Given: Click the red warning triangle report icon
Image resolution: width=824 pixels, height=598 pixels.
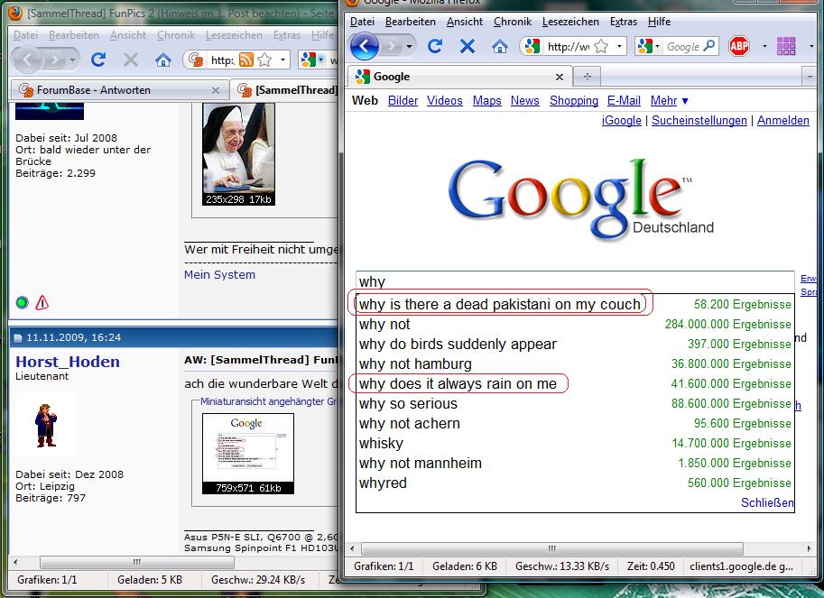Looking at the screenshot, I should [x=42, y=302].
